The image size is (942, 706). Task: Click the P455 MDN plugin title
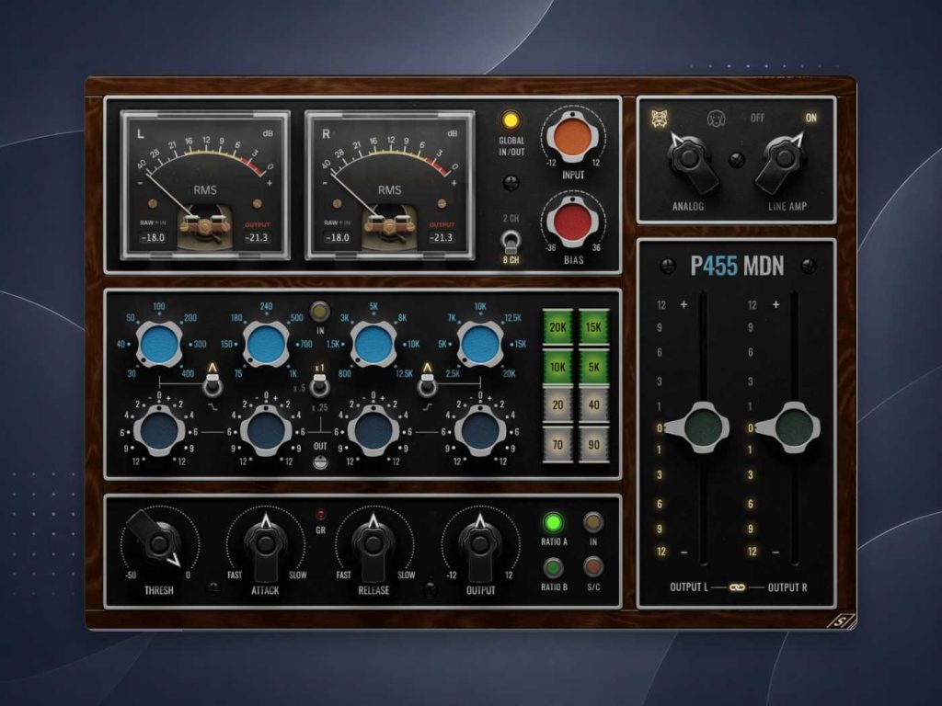(737, 266)
